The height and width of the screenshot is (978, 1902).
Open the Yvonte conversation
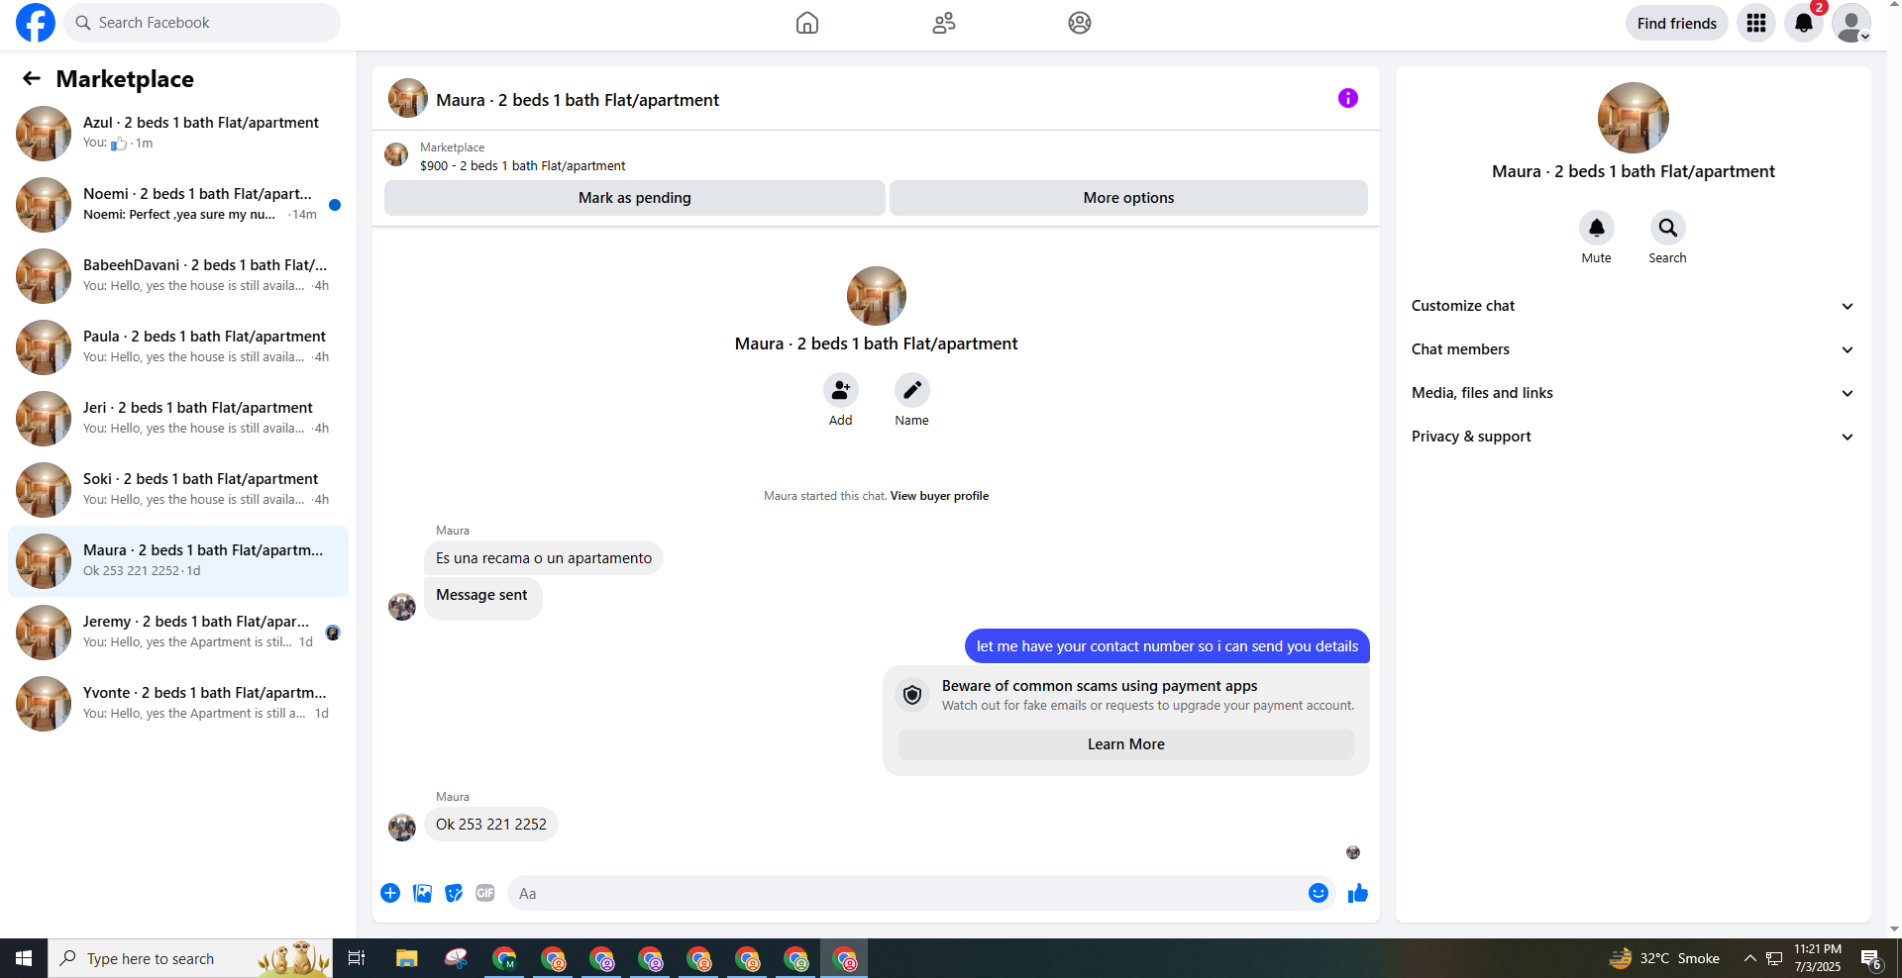[178, 704]
